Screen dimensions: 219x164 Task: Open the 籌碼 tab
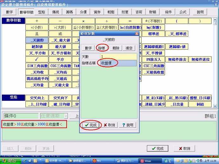69,12
